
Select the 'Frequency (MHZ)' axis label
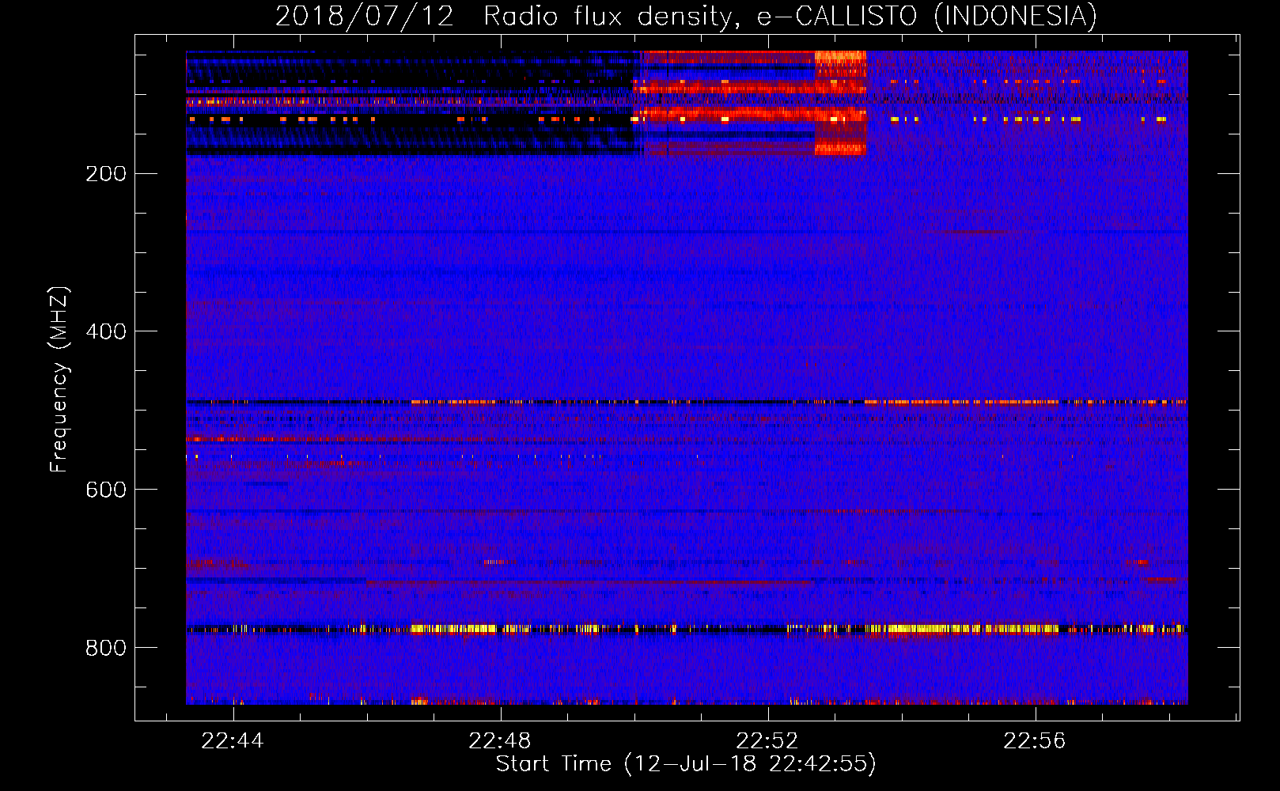click(59, 380)
